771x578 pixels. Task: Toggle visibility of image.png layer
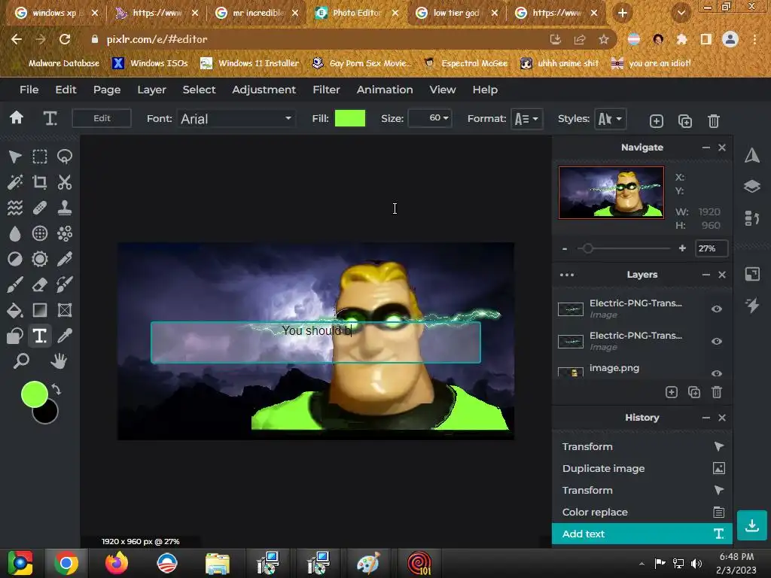(717, 373)
